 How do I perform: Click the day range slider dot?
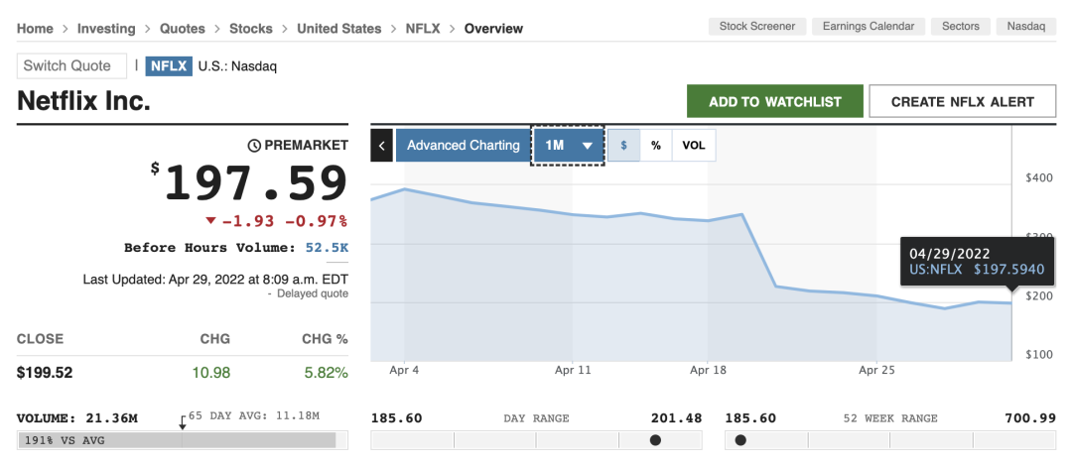click(x=655, y=440)
